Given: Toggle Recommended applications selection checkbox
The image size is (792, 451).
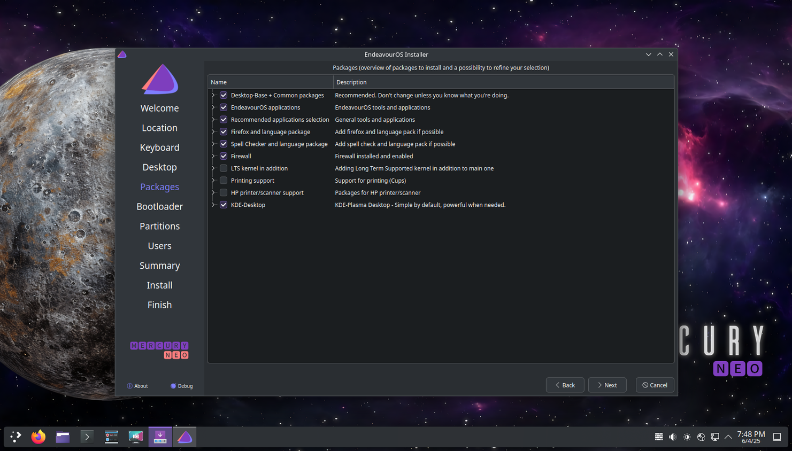Looking at the screenshot, I should click(224, 120).
